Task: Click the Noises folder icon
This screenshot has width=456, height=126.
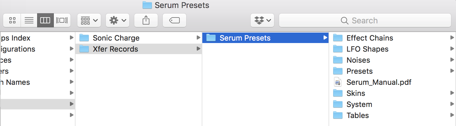Action: [338, 60]
